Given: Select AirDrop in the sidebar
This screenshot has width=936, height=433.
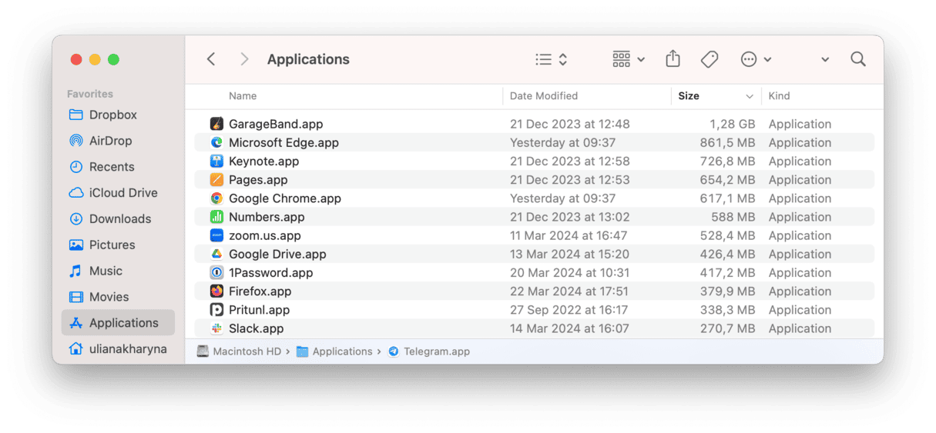Looking at the screenshot, I should [x=110, y=141].
